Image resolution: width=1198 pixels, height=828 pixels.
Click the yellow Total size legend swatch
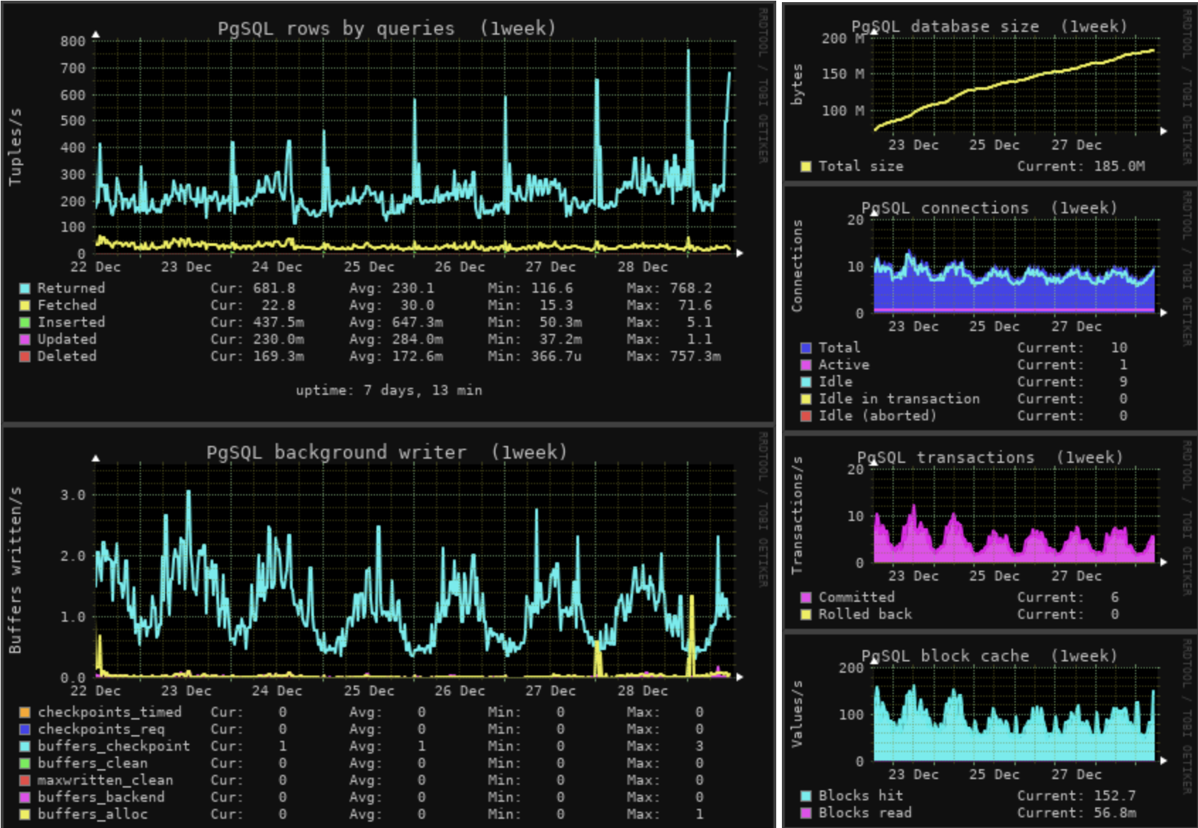tap(806, 167)
